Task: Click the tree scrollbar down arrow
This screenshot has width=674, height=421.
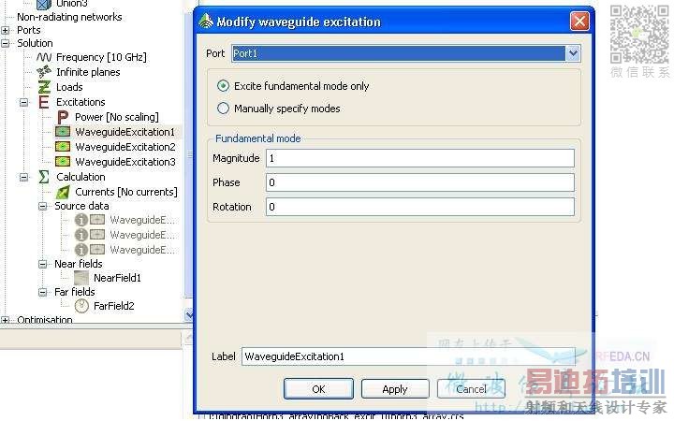Action: click(x=189, y=315)
